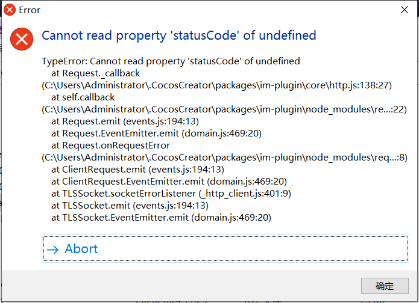Click the "TLSSocket.socketErrorListener" stack line

pos(172,194)
